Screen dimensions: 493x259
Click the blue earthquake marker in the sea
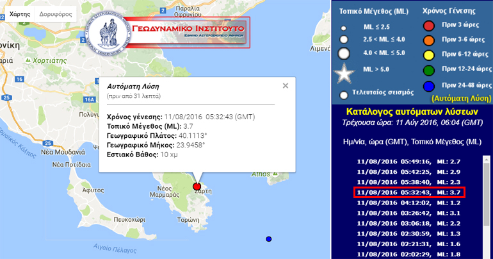(268, 239)
